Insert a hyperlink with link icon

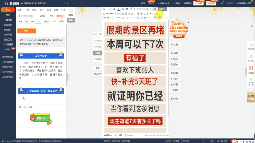point(113,18)
